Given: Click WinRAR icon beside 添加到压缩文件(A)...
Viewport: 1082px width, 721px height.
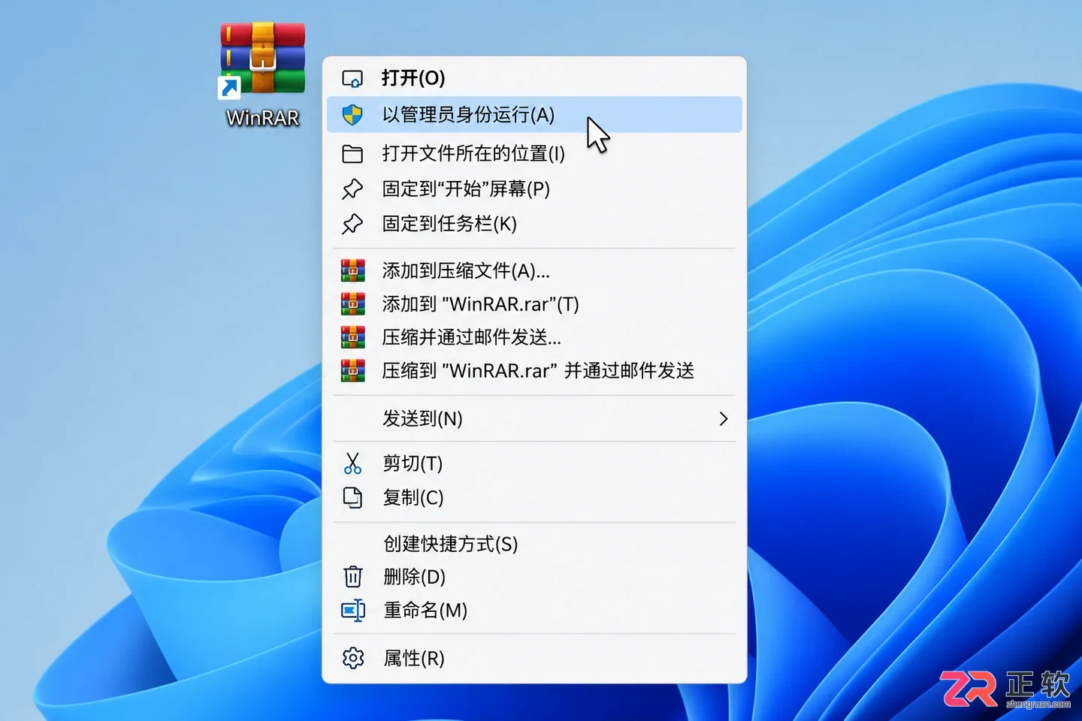Looking at the screenshot, I should coord(352,270).
